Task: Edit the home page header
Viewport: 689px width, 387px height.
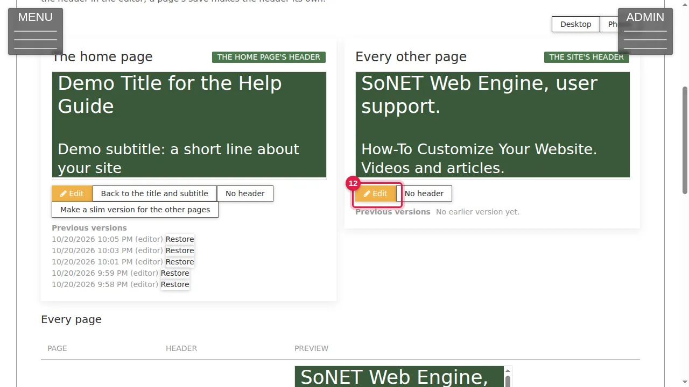Action: coord(72,193)
